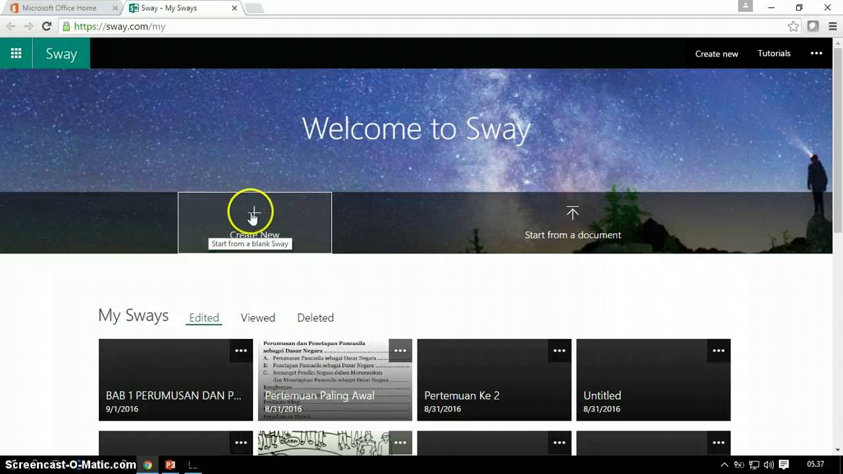The width and height of the screenshot is (843, 474).
Task: Open the Untitled Sway card
Action: [x=653, y=380]
